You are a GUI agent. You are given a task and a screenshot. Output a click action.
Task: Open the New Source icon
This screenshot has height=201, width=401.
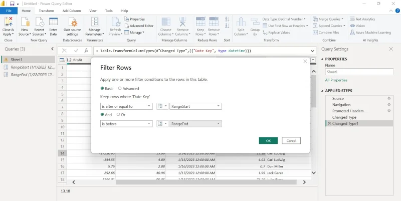click(x=25, y=22)
